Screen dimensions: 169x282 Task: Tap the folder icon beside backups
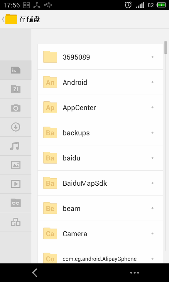pos(50,132)
